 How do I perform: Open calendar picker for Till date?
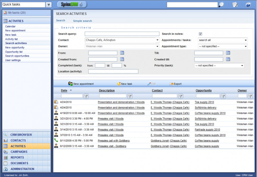point(228,53)
